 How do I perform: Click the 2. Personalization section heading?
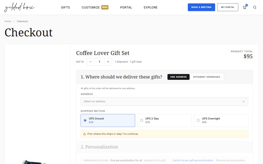tap(99, 147)
